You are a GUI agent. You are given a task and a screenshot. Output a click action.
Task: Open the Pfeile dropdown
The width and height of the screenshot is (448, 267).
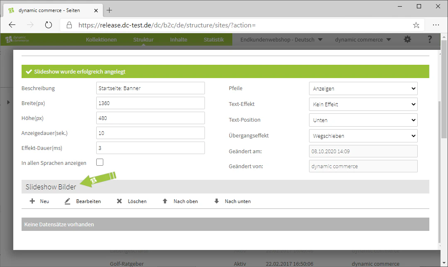(x=363, y=88)
